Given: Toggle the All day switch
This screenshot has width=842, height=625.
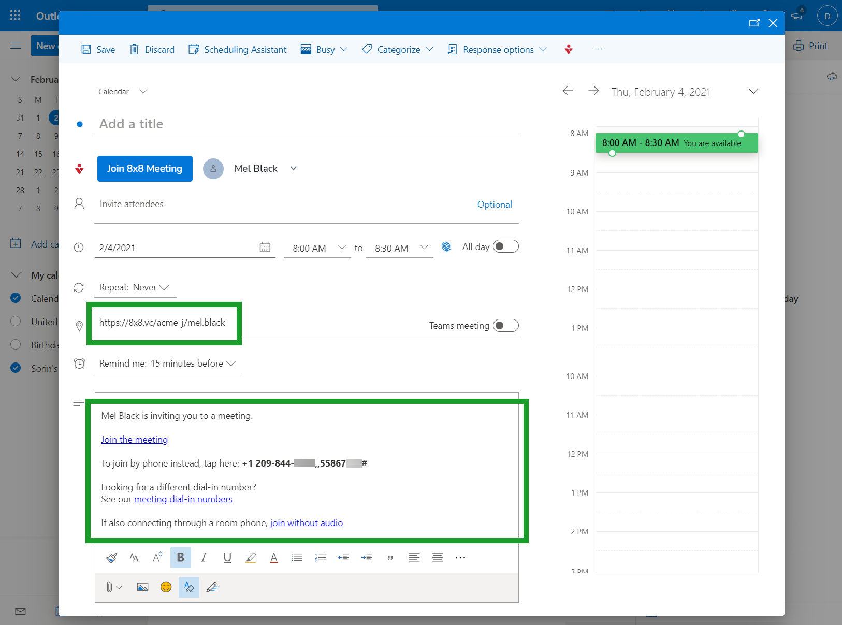Looking at the screenshot, I should point(506,246).
